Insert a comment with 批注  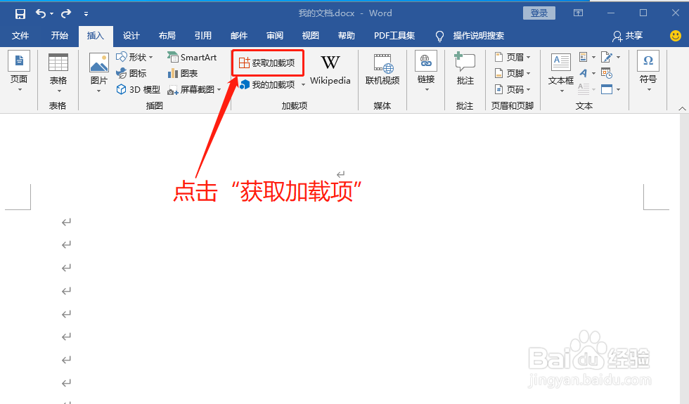click(x=465, y=70)
